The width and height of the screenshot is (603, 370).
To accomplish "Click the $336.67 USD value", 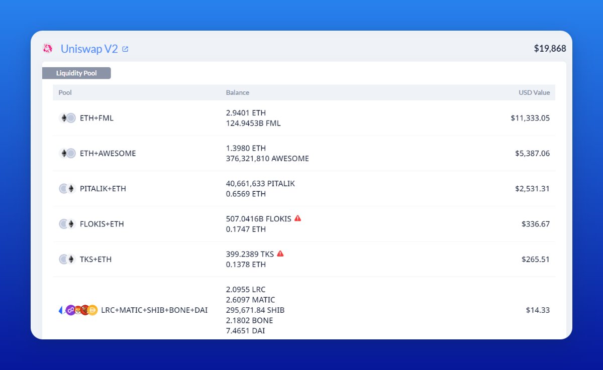I will tap(536, 224).
